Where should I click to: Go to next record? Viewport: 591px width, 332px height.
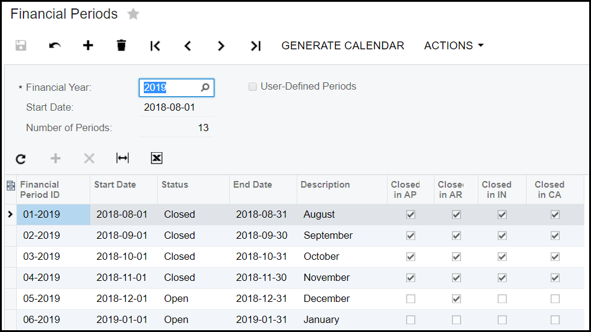(x=221, y=46)
